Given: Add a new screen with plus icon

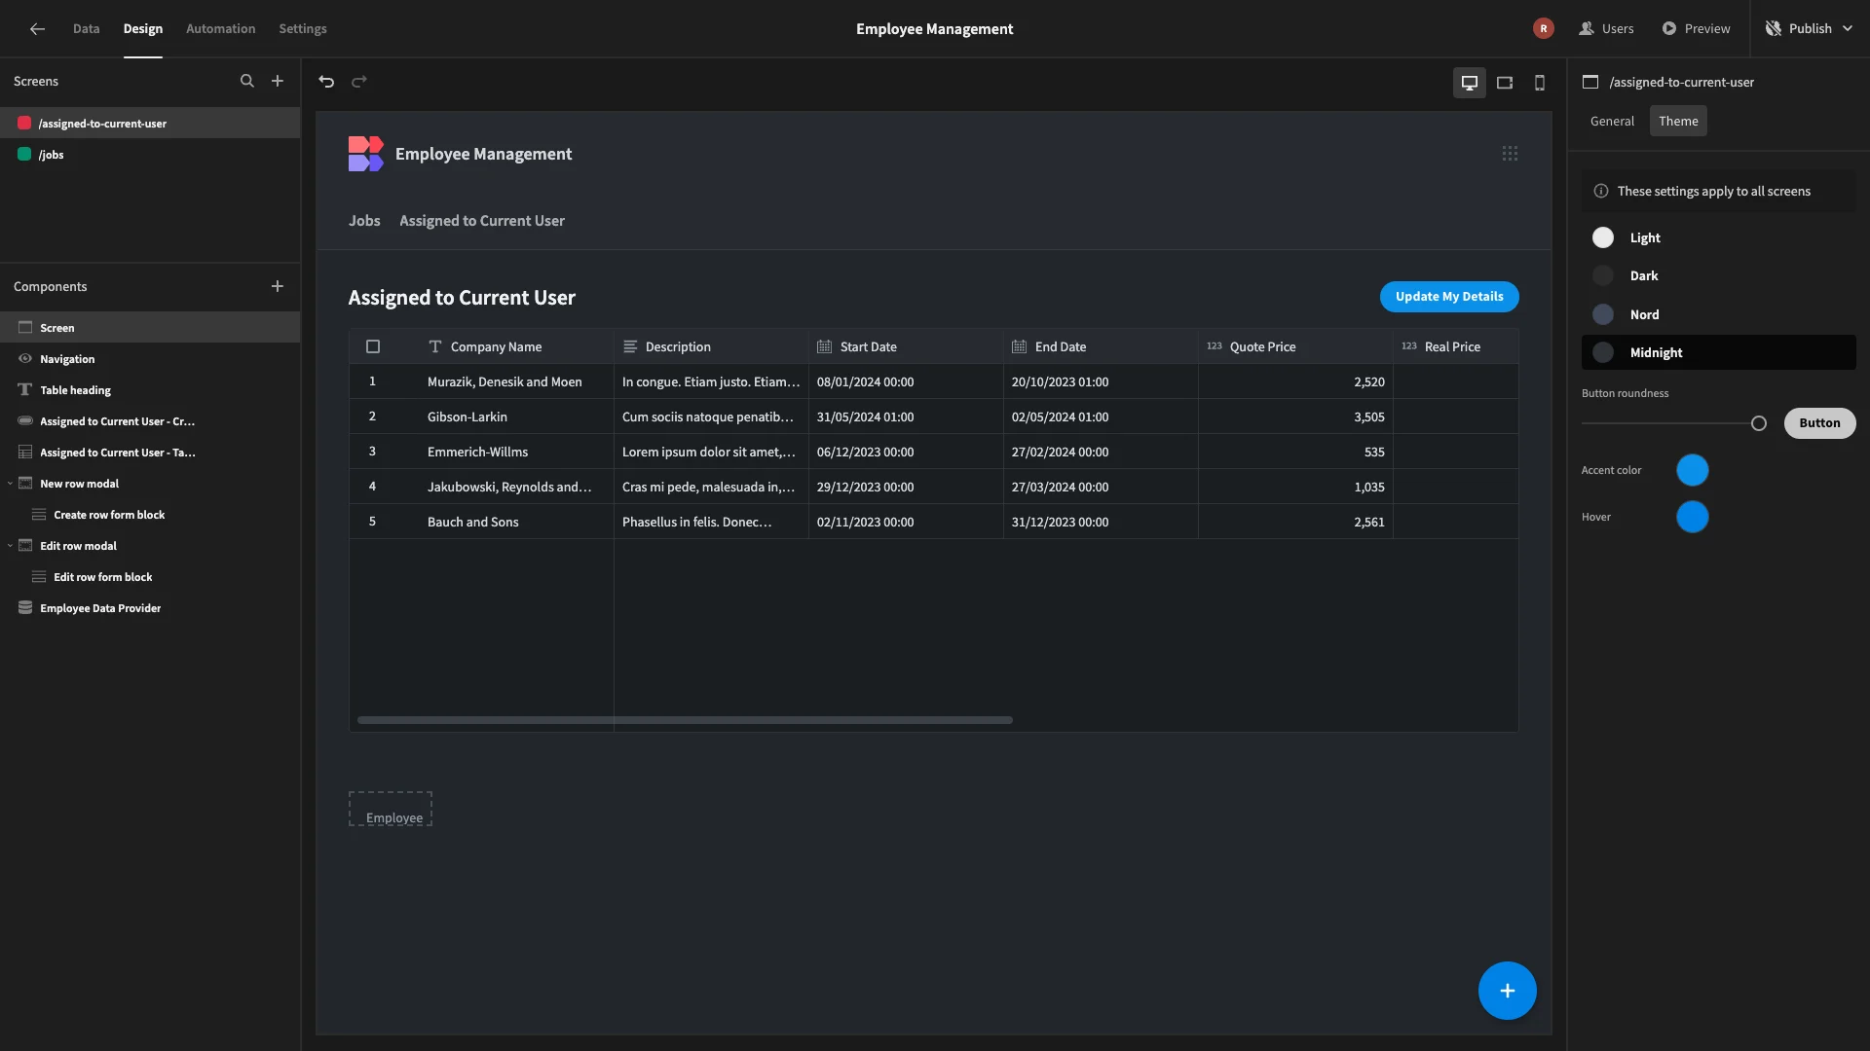Looking at the screenshot, I should pyautogui.click(x=278, y=82).
